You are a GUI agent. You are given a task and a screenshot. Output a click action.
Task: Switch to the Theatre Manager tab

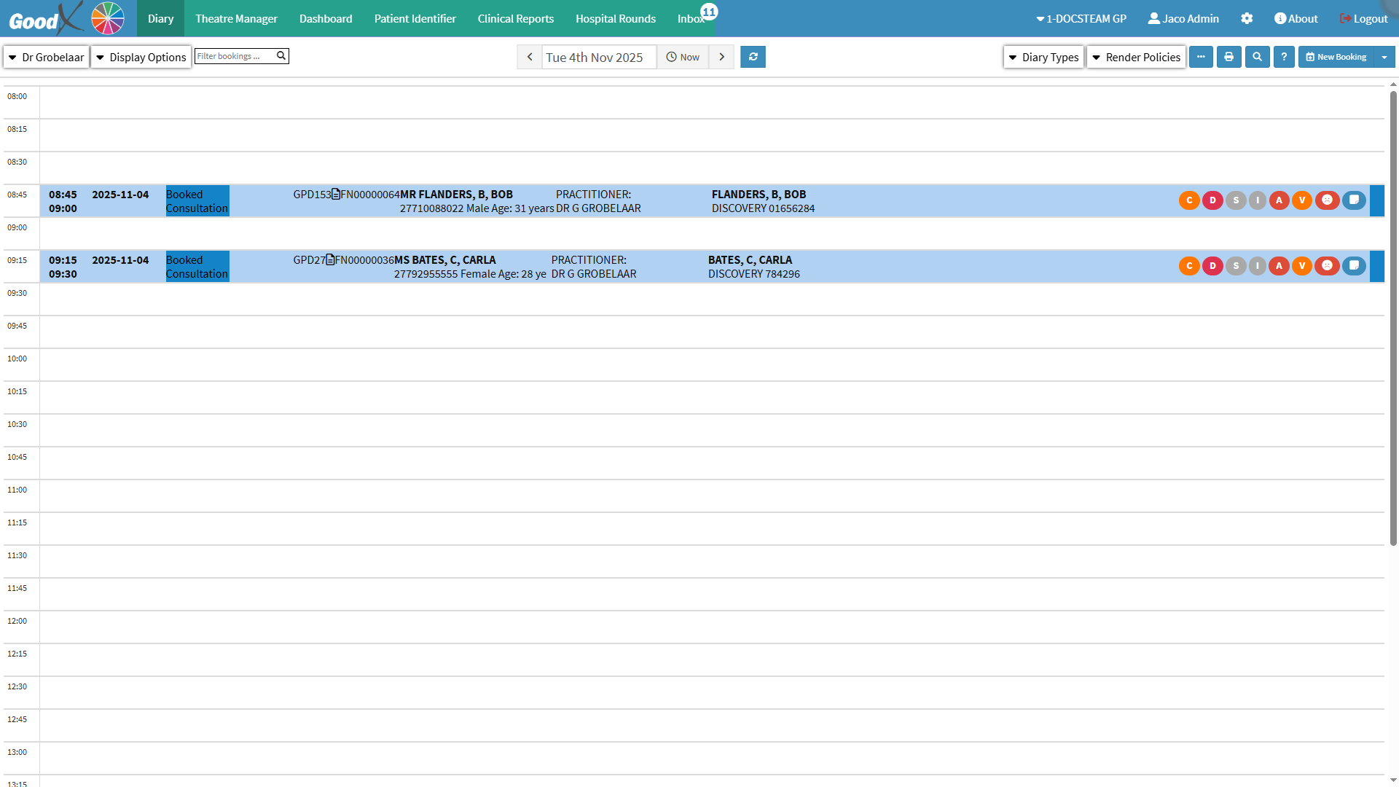236,19
